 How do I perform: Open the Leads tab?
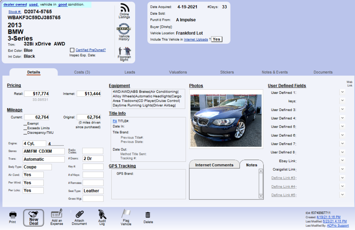pyautogui.click(x=130, y=72)
